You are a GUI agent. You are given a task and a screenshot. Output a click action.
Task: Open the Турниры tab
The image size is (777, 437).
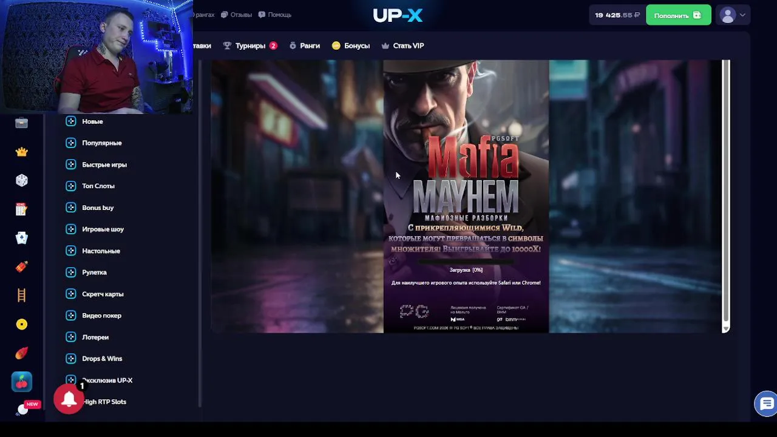click(x=249, y=46)
